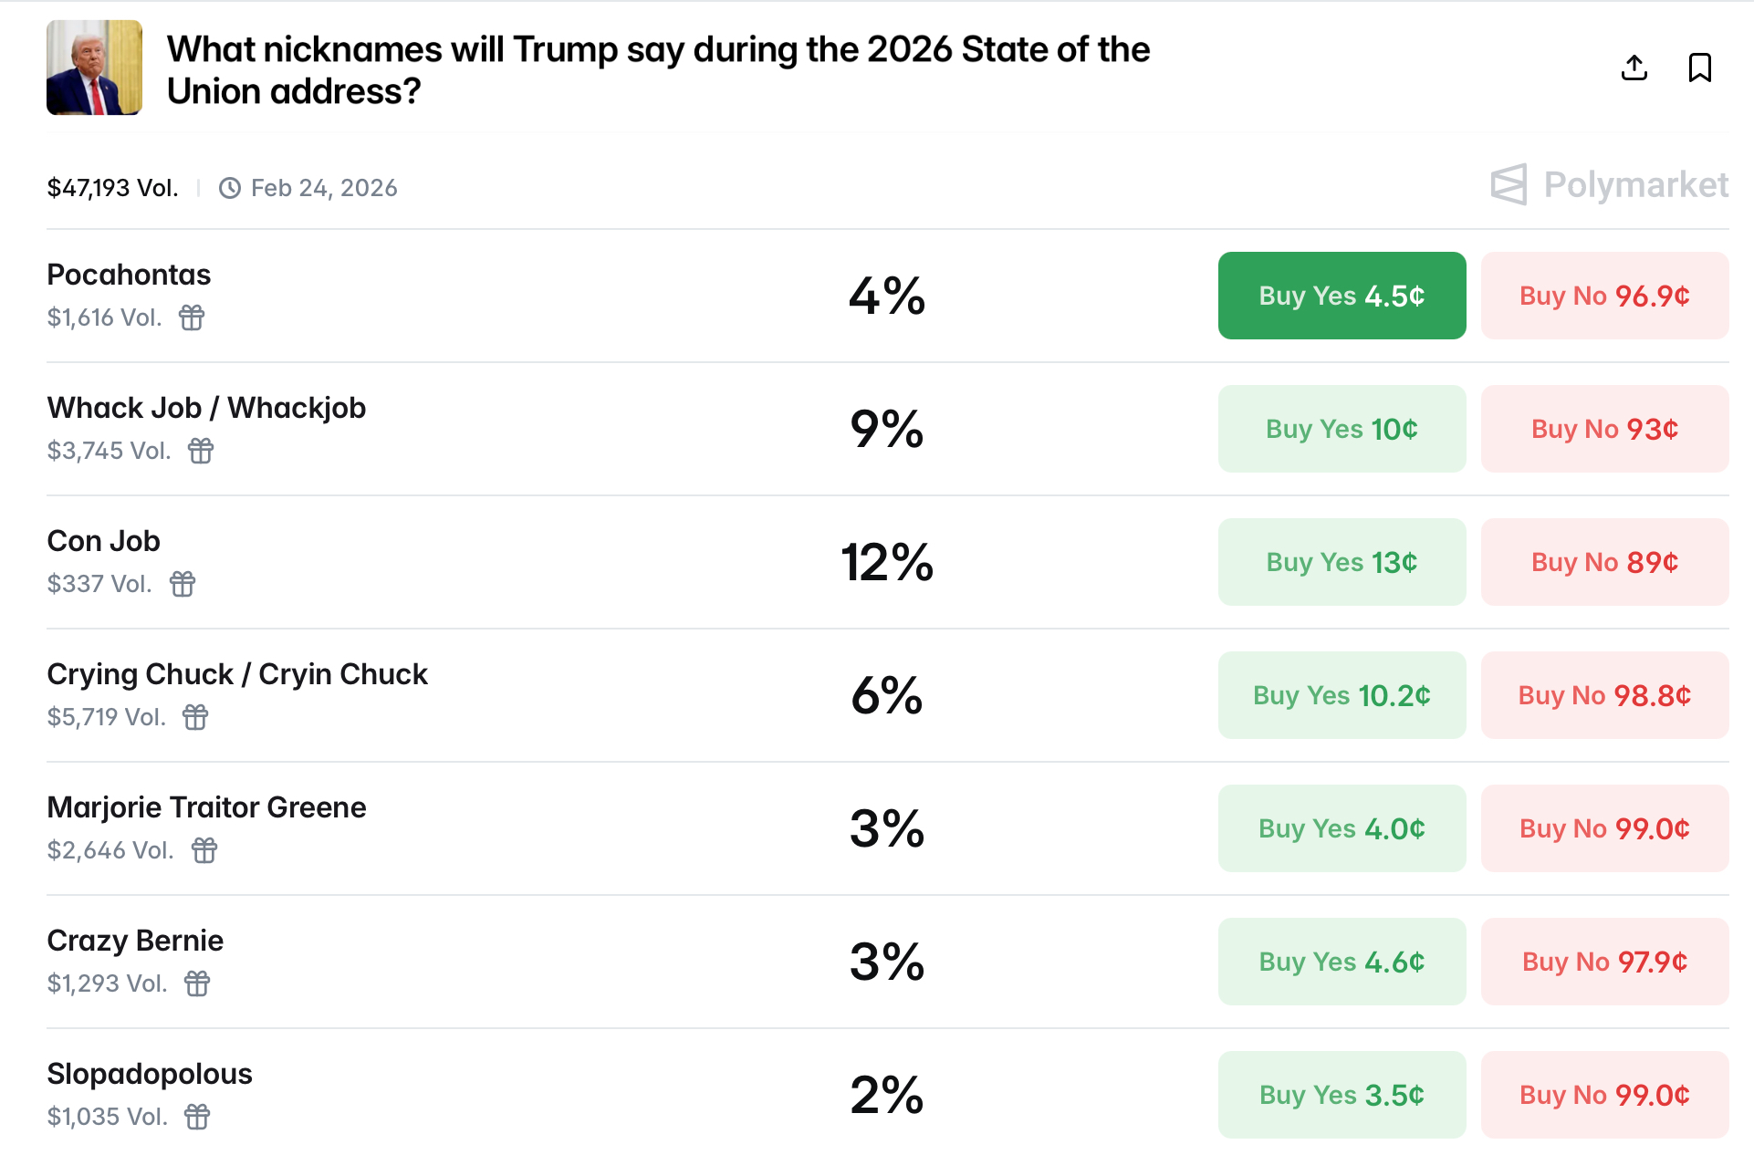Viewport: 1754px width, 1155px height.
Task: Click Buy No 97.9¢ for Crazy Bernie
Action: 1604,962
